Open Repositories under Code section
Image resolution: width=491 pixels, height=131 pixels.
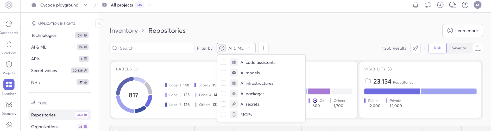tap(60, 115)
